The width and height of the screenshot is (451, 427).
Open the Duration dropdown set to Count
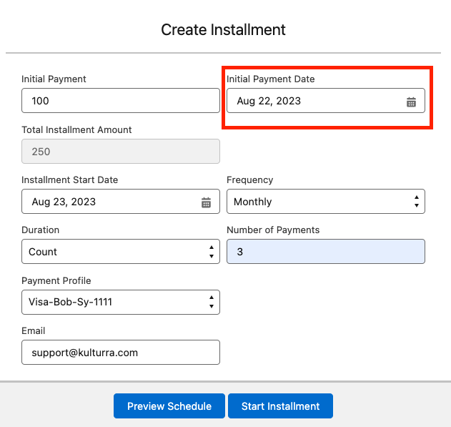(120, 252)
